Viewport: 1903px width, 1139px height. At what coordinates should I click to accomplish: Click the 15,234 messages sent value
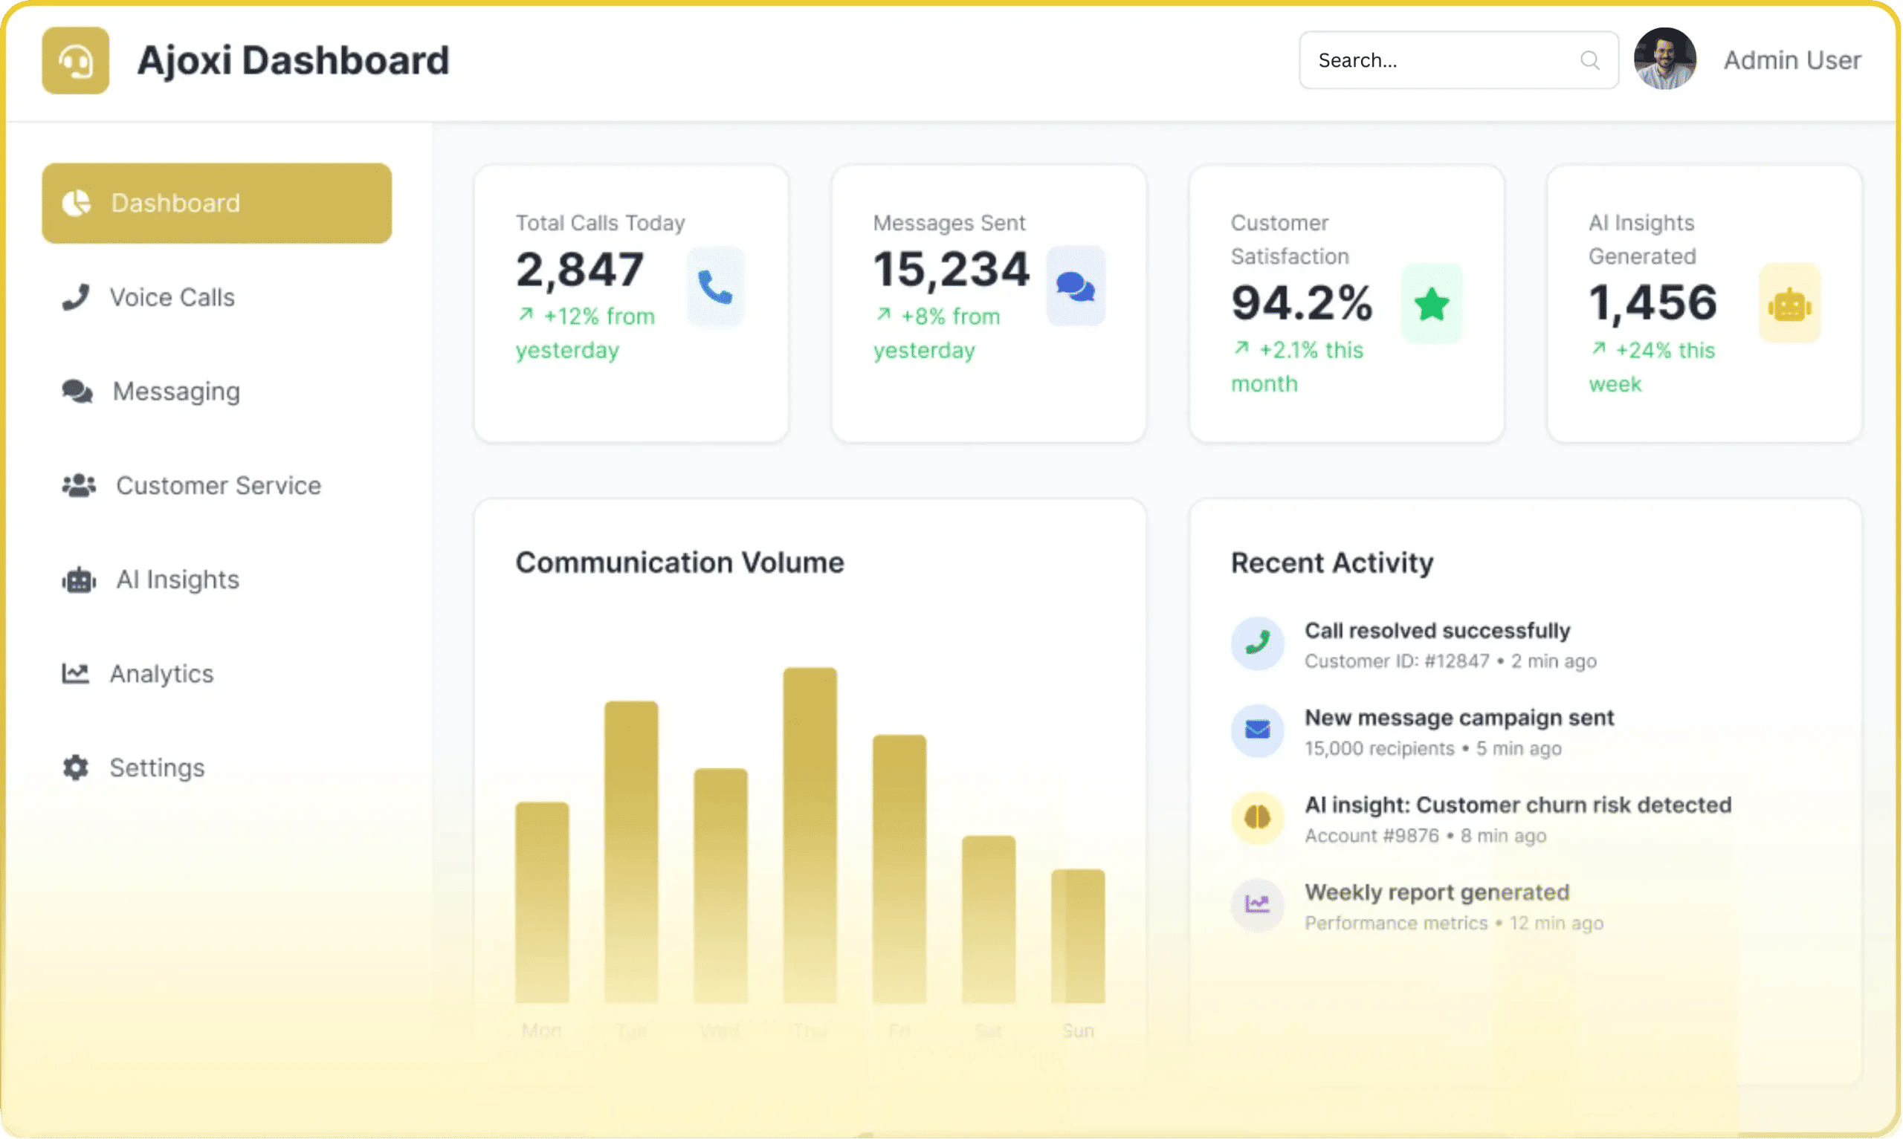(x=951, y=271)
